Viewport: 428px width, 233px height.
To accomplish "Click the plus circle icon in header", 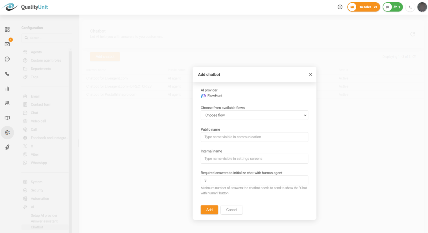I will (340, 7).
